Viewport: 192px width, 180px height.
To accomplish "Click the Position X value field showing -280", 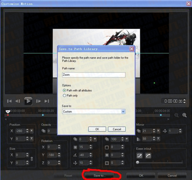I will (x=20, y=131).
